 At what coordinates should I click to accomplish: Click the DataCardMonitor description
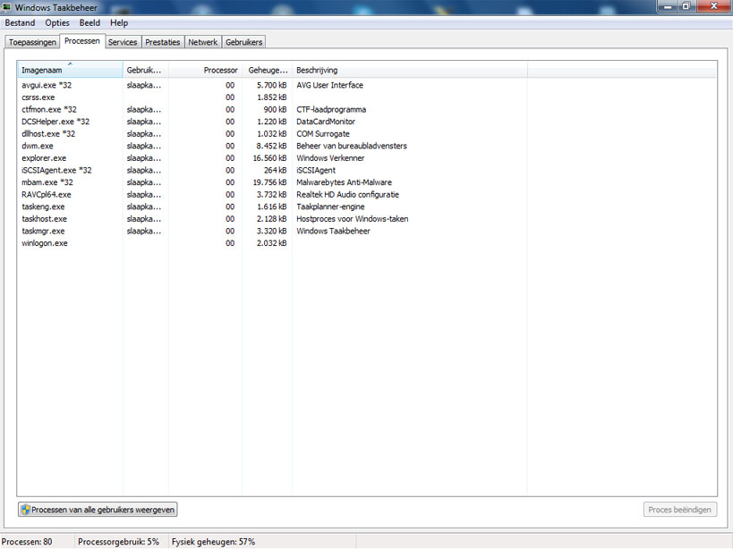click(326, 122)
